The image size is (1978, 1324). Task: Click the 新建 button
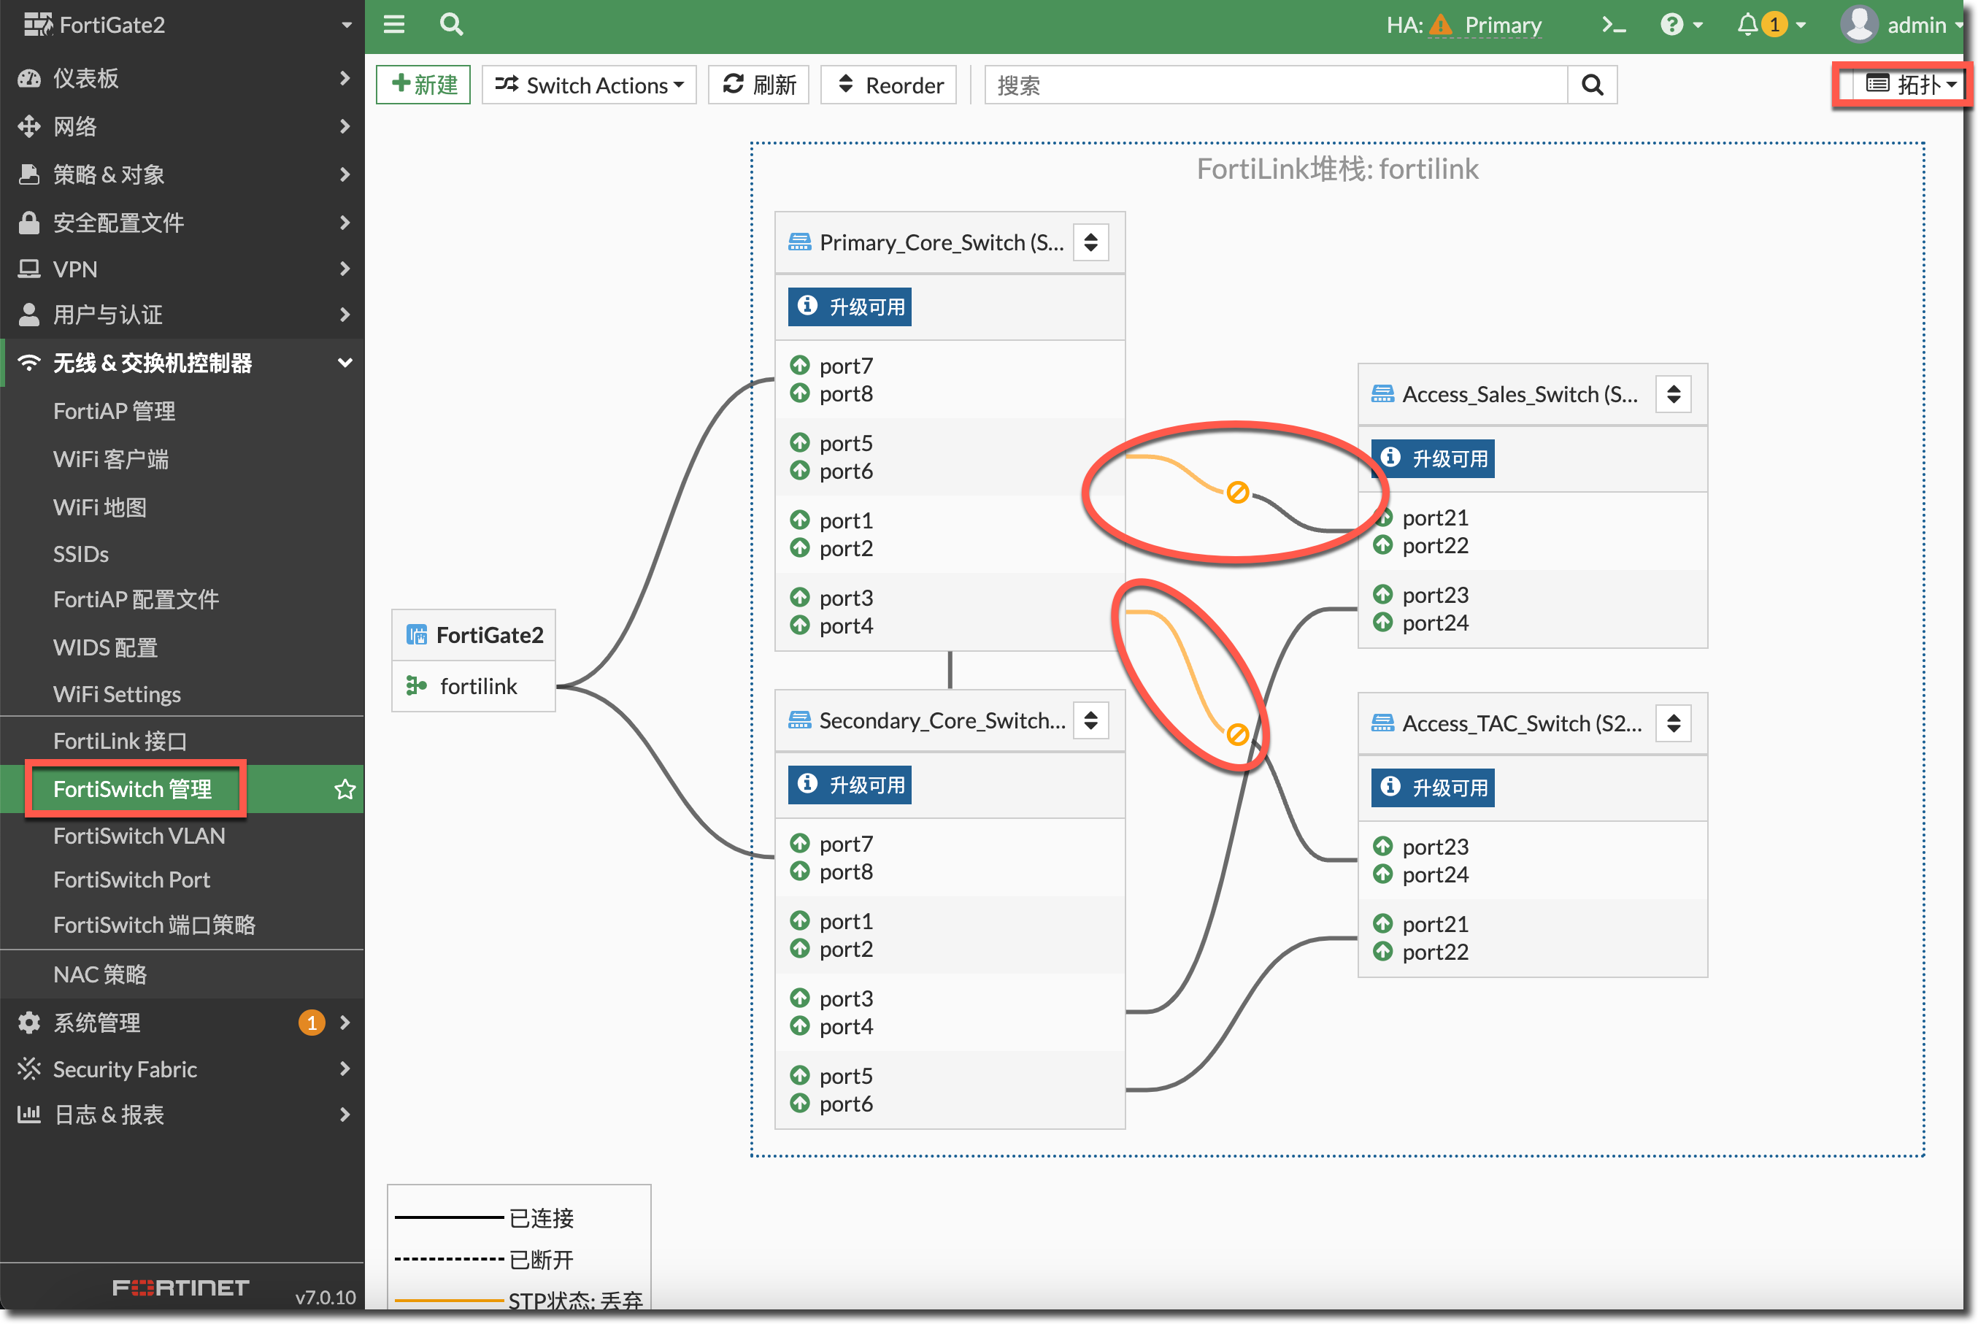click(x=424, y=85)
